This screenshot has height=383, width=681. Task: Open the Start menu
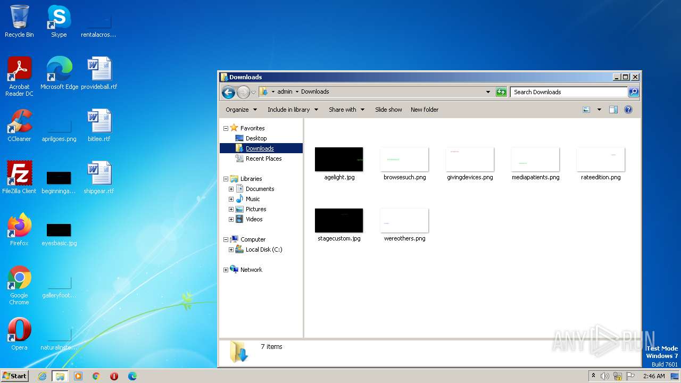point(15,376)
